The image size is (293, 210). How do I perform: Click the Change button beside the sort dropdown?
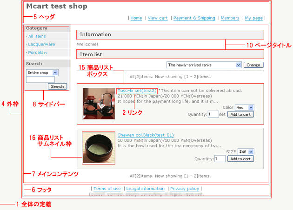point(253,65)
